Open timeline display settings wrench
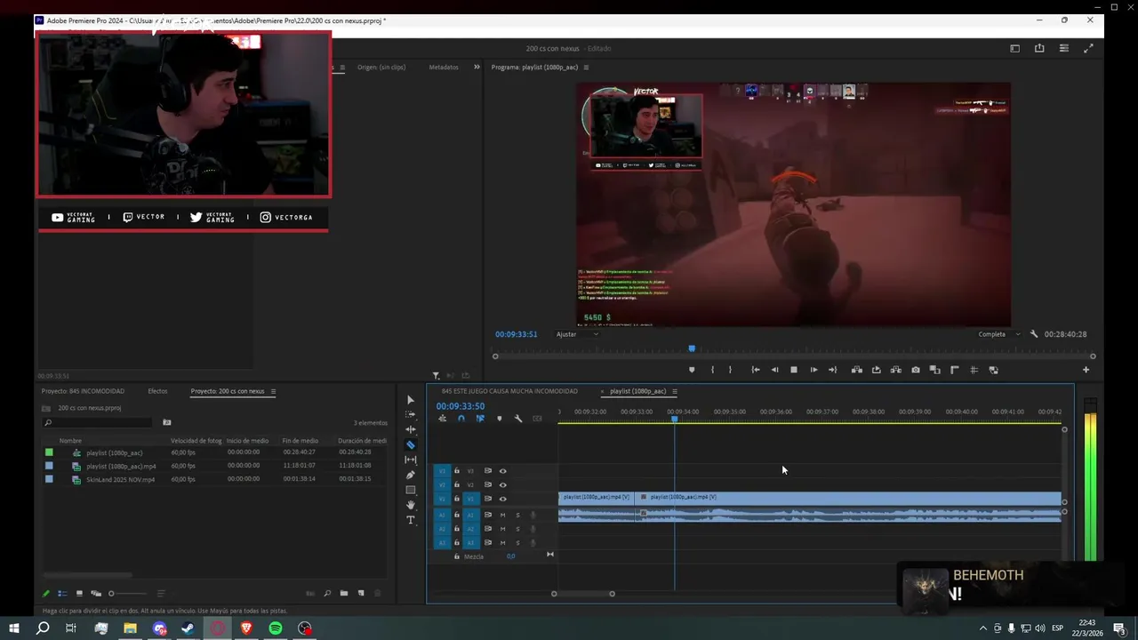1138x640 pixels. [x=518, y=419]
